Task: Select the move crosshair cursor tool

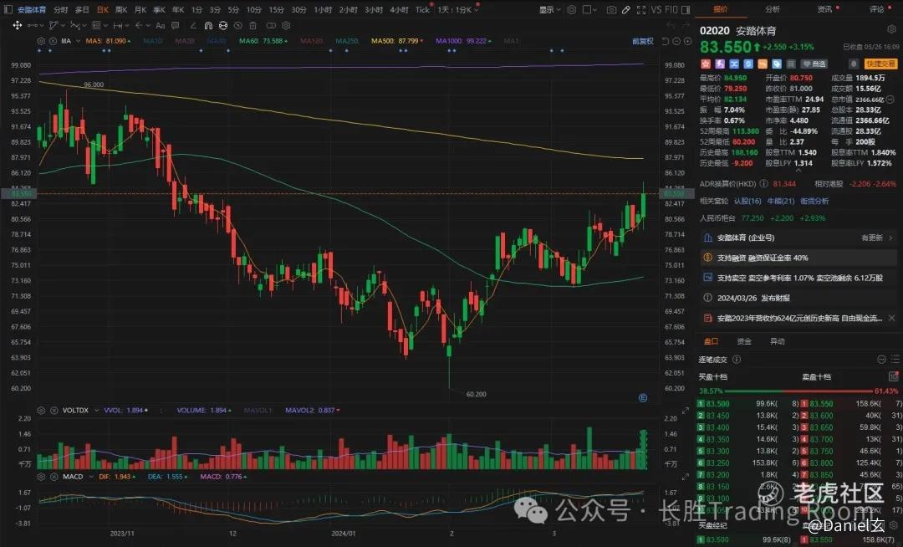Action: [x=18, y=25]
